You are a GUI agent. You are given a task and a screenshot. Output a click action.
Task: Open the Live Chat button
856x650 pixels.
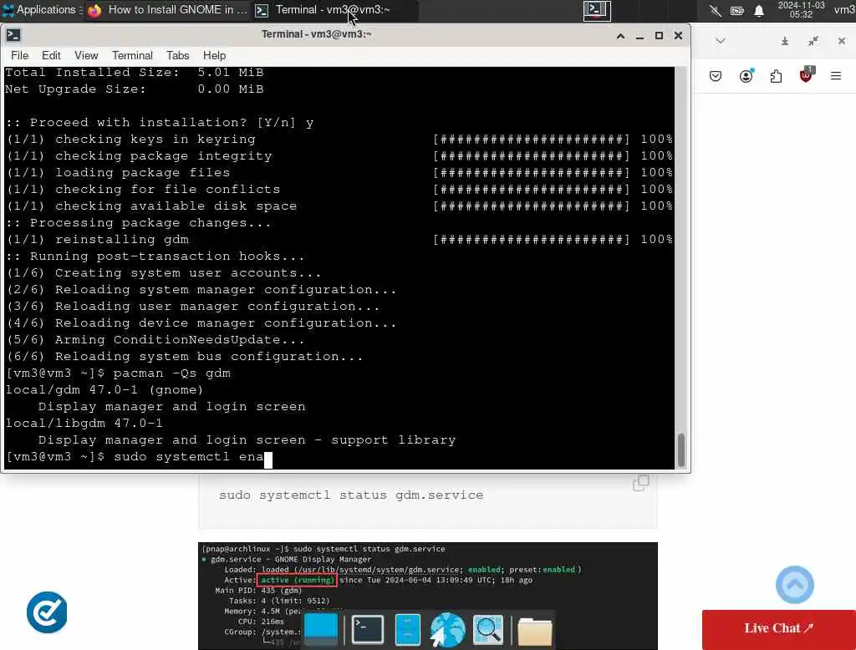[779, 629]
